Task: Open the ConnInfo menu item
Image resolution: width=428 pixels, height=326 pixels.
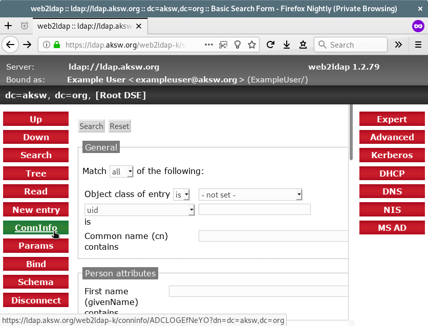Action: 36,228
